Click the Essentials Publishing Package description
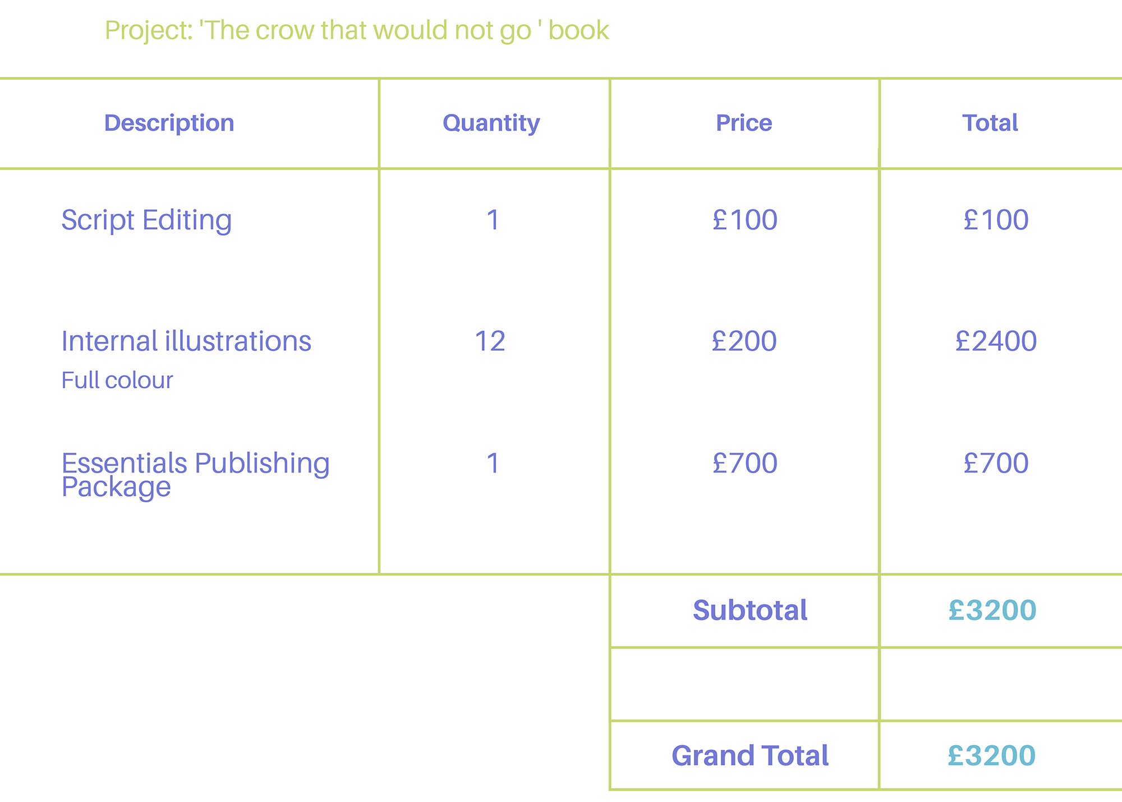Image resolution: width=1122 pixels, height=802 pixels. (195, 475)
